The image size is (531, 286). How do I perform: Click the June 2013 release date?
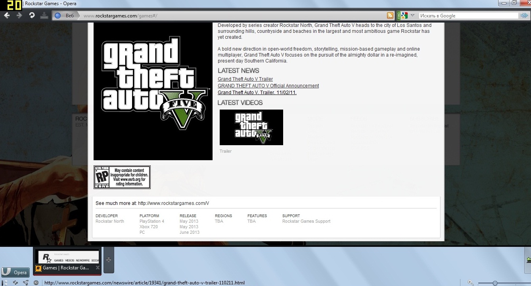click(190, 233)
